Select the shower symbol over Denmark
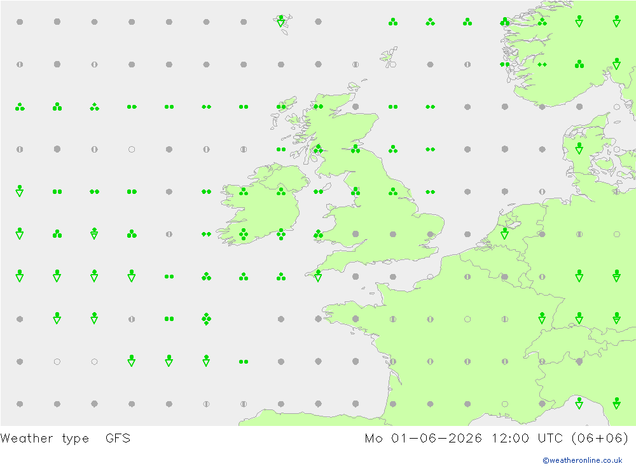 click(x=579, y=149)
